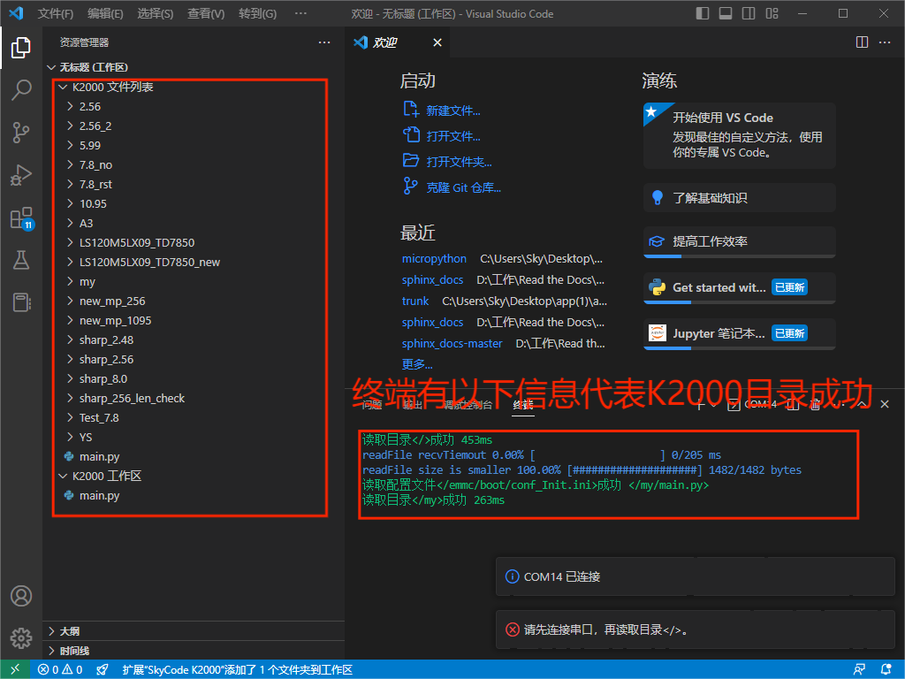Click the VS Code logo in title bar
The image size is (905, 679).
[16, 13]
